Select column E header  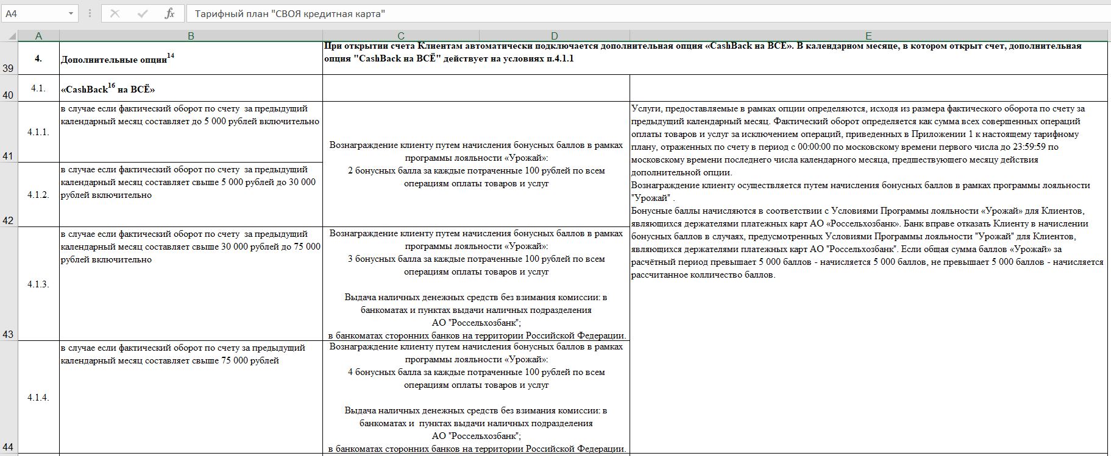868,36
